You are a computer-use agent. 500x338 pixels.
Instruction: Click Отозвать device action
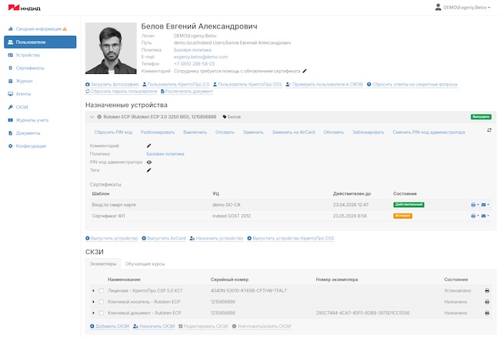tap(225, 132)
